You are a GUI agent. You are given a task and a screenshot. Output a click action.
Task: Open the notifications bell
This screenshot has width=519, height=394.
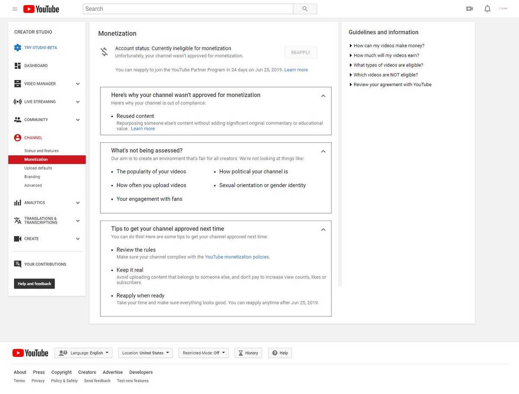pos(487,9)
